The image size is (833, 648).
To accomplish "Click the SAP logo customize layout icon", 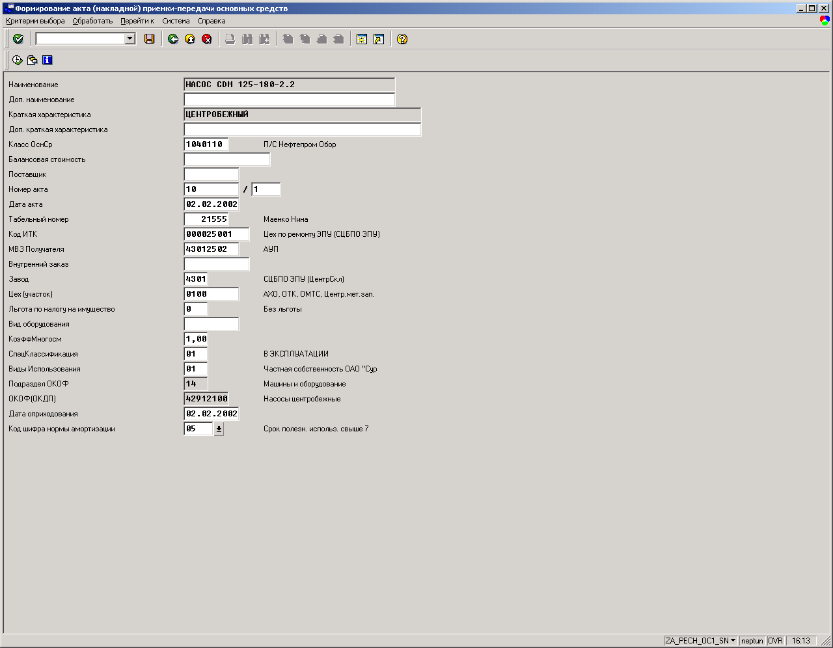I will point(825,21).
